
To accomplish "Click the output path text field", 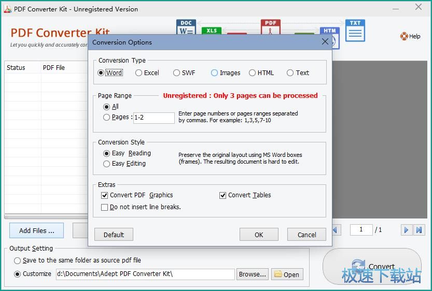I will coord(145,274).
